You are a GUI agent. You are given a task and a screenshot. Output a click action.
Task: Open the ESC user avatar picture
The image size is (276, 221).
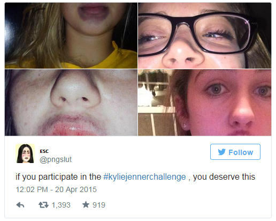point(25,153)
